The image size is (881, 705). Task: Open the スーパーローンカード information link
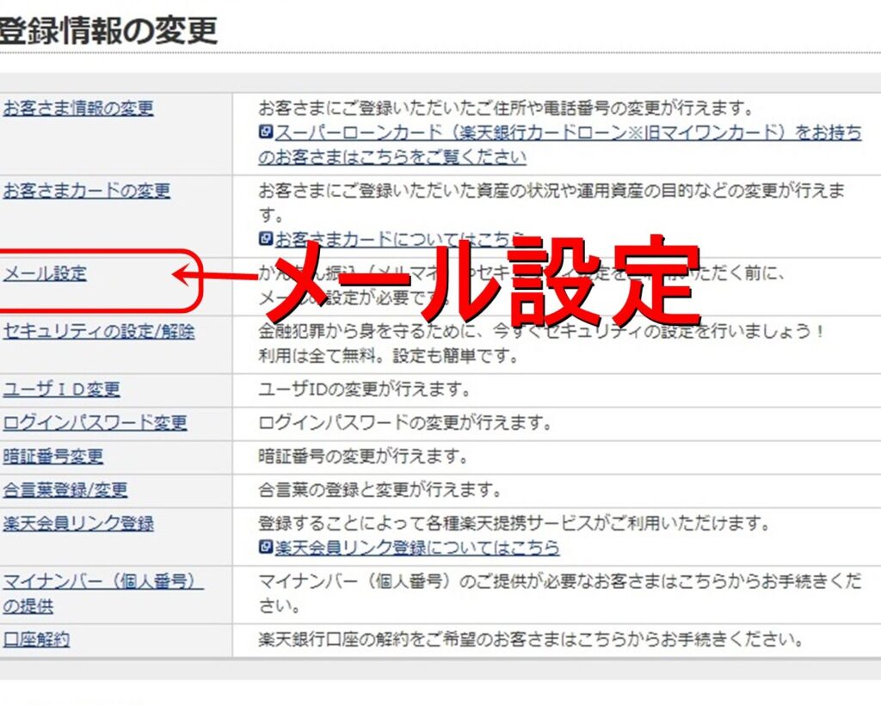click(x=568, y=134)
